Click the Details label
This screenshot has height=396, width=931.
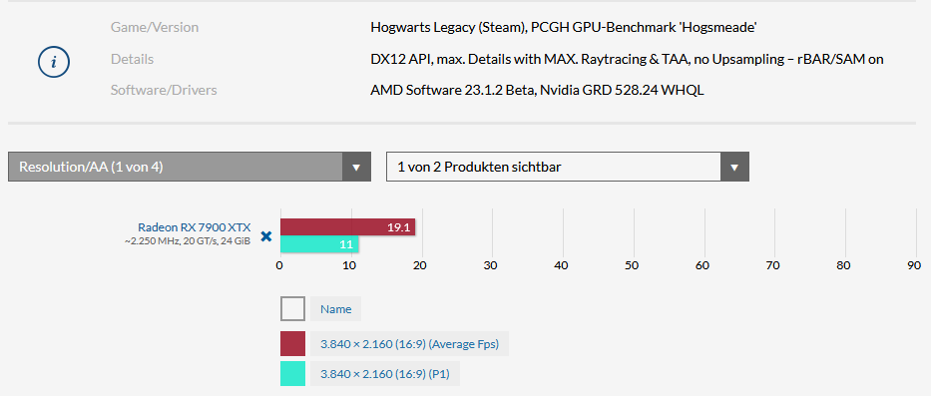132,59
